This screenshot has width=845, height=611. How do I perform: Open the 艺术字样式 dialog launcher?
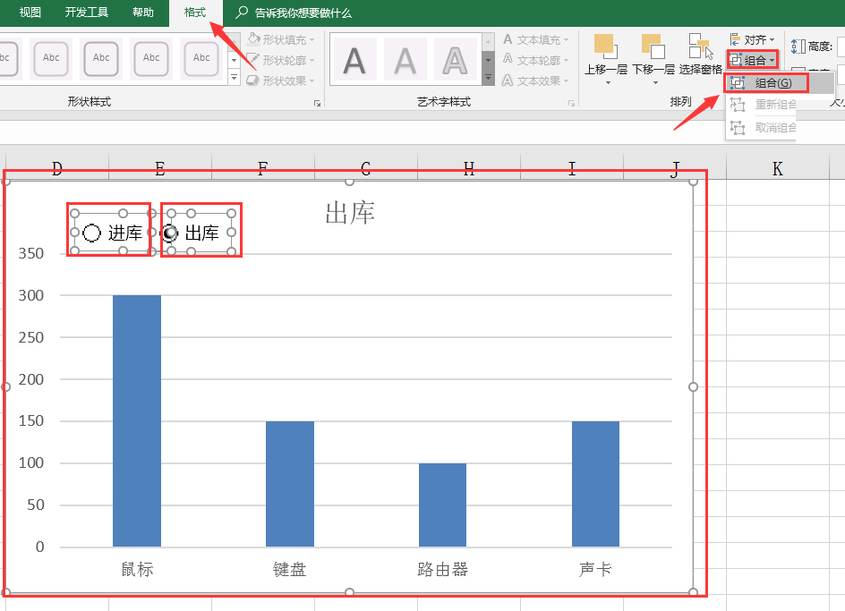point(571,103)
